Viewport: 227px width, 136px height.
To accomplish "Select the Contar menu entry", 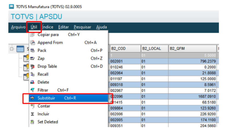I will click(69, 106).
